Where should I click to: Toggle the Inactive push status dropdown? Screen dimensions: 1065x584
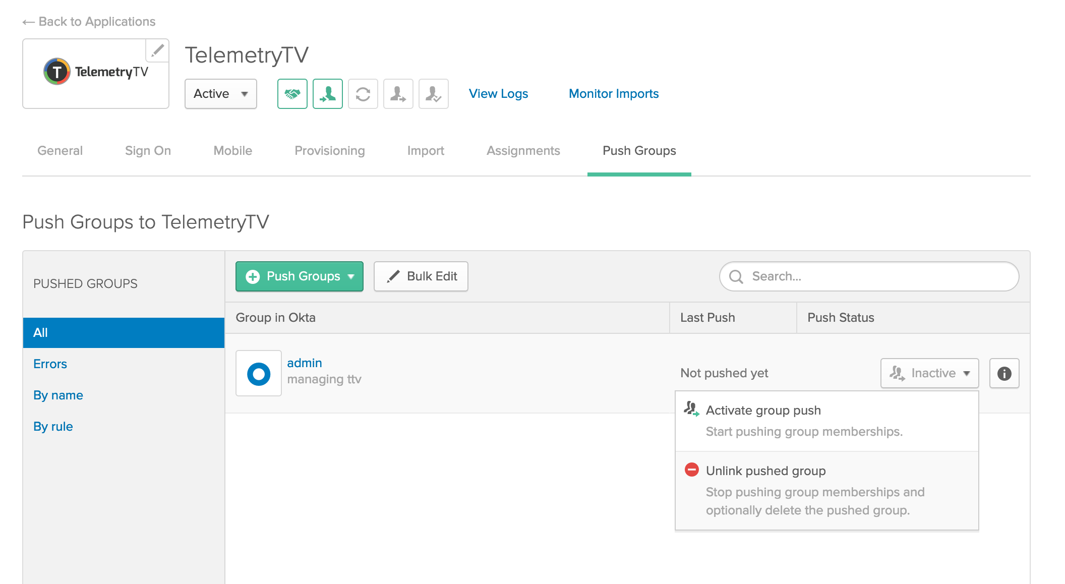pos(929,373)
